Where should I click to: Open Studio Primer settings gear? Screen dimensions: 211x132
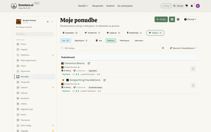pos(47,21)
